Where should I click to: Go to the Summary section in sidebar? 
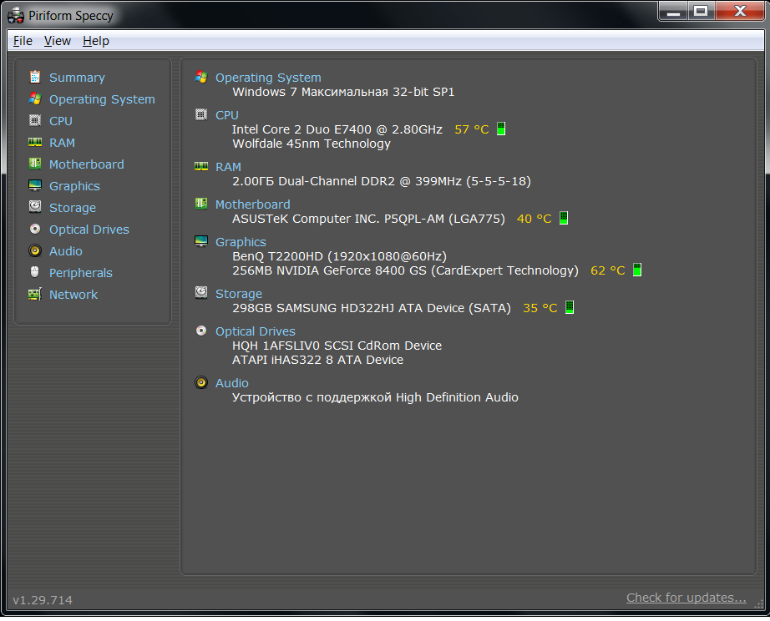(77, 78)
